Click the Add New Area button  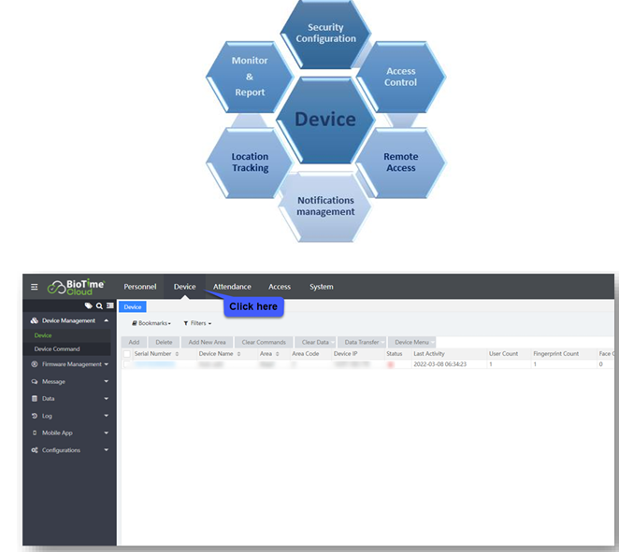click(207, 343)
